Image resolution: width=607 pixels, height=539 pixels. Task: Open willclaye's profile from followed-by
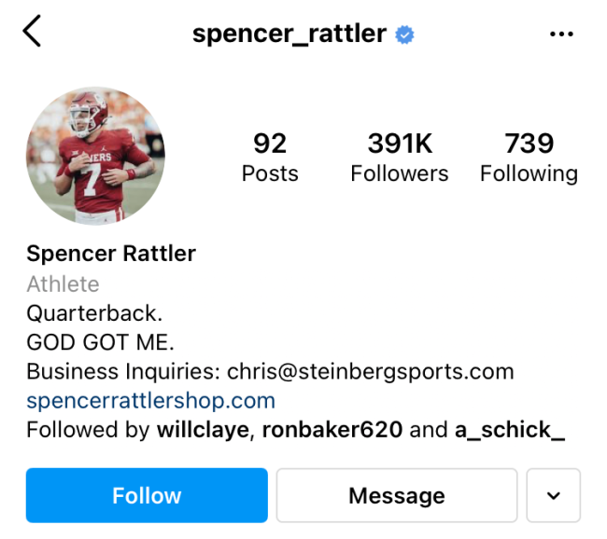click(x=203, y=430)
